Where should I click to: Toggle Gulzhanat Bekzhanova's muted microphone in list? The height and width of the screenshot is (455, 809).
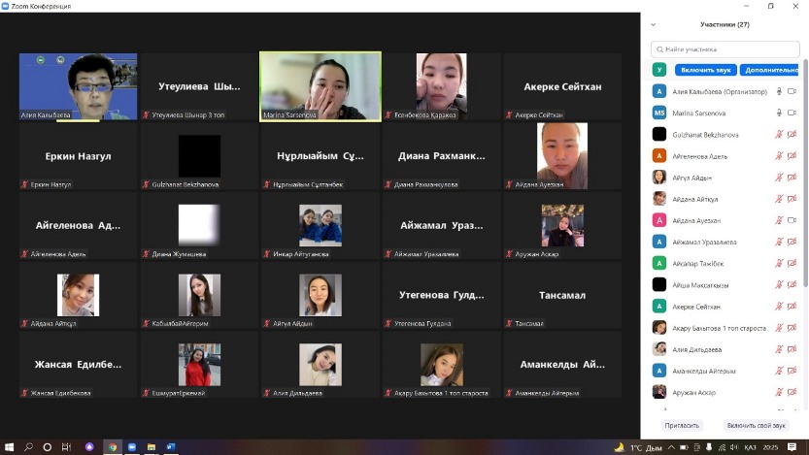(x=779, y=134)
